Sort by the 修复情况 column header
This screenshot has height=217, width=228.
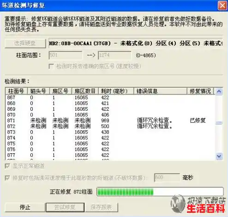tap(200, 91)
